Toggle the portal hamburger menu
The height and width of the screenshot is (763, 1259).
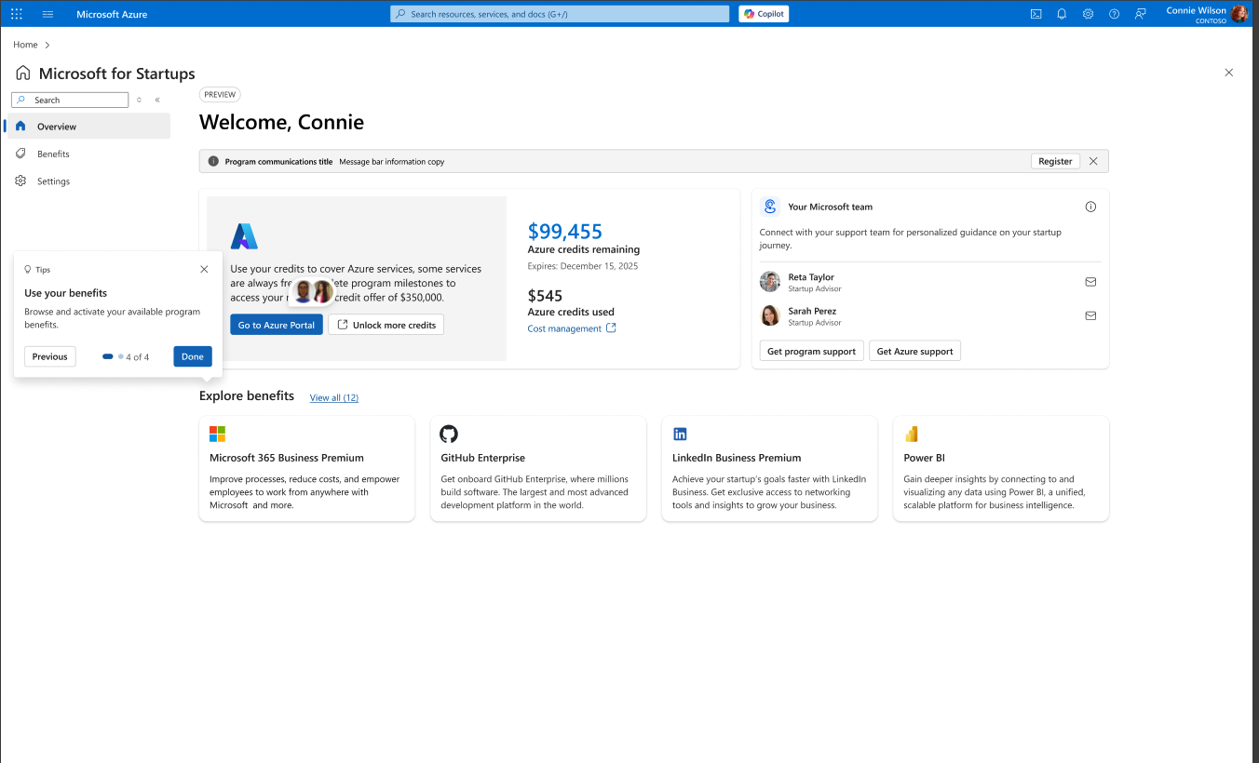[x=48, y=14]
